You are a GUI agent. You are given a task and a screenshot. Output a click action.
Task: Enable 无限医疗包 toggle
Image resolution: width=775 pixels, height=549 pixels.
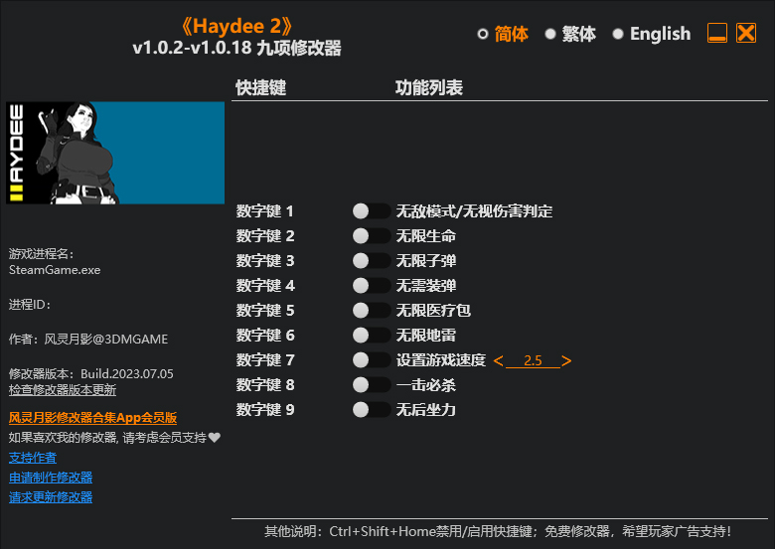(372, 311)
